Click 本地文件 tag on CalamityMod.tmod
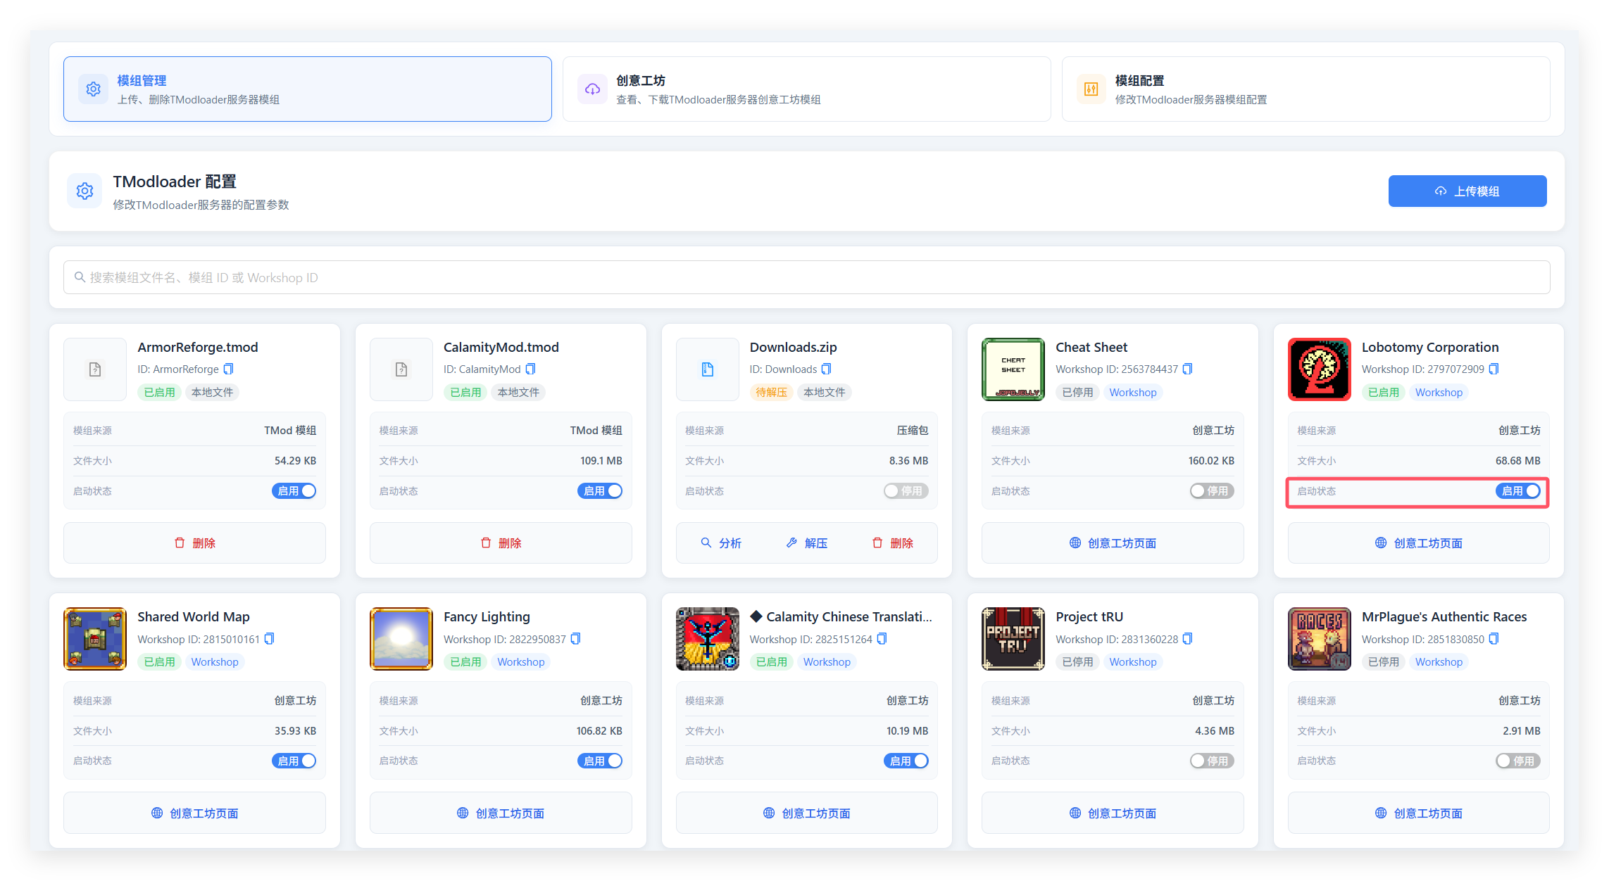The height and width of the screenshot is (881, 1609). [518, 392]
